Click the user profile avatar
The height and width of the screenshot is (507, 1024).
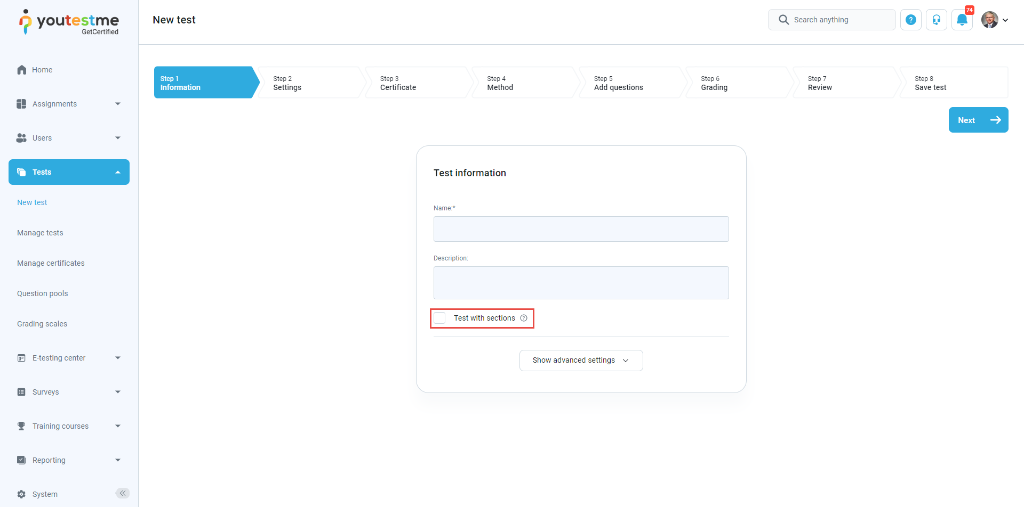click(990, 20)
